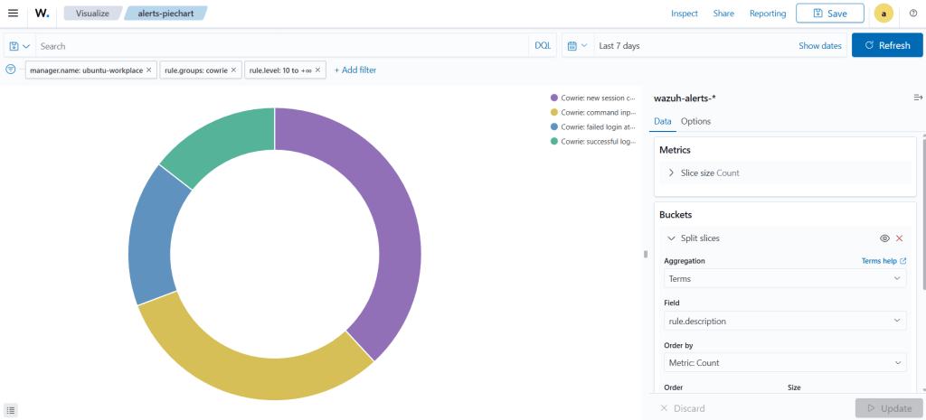Screen dimensions: 926x420
Task: Click the Refresh button
Action: 886,46
